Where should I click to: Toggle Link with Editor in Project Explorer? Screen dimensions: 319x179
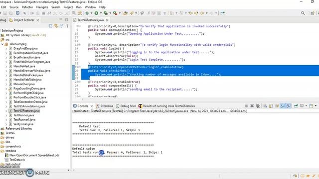click(x=56, y=26)
